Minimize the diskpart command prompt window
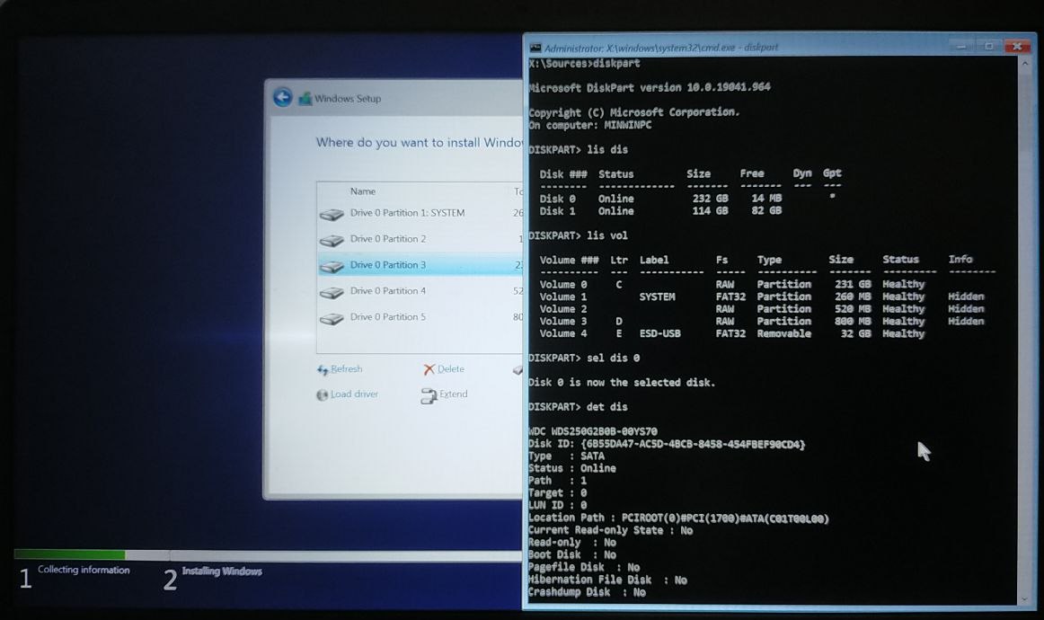 (x=960, y=47)
